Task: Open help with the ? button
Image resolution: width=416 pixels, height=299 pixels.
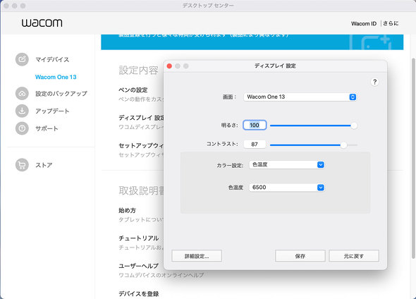Action: [x=374, y=82]
